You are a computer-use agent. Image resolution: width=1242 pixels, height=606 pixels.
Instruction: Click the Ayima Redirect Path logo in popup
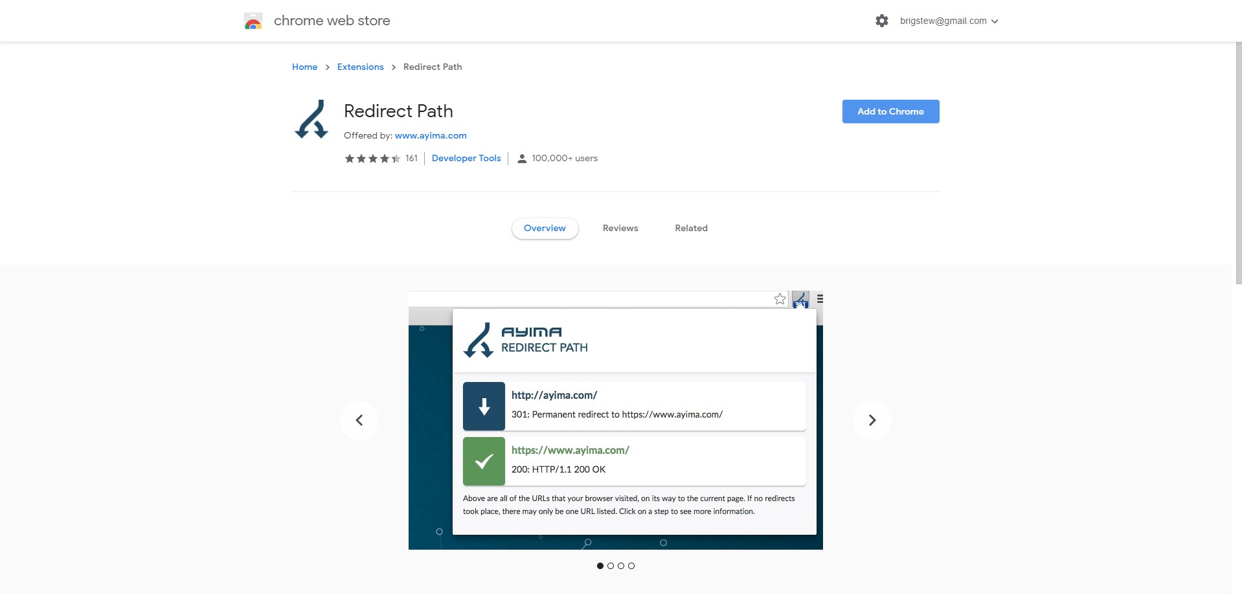[x=526, y=340]
